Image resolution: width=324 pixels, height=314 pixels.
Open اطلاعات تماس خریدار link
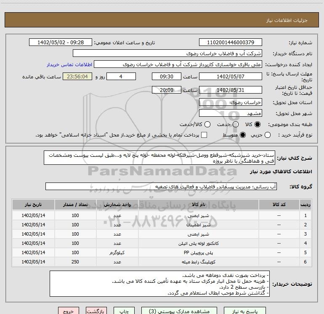click(x=69, y=64)
